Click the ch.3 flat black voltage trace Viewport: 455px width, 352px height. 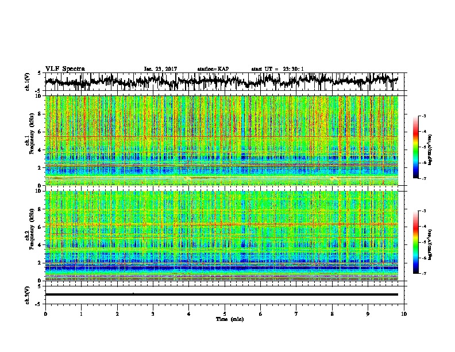(x=221, y=294)
